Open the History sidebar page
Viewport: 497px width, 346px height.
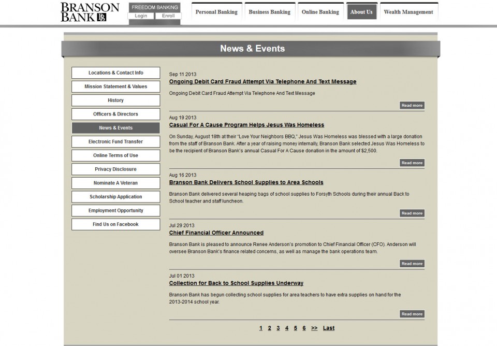[115, 100]
